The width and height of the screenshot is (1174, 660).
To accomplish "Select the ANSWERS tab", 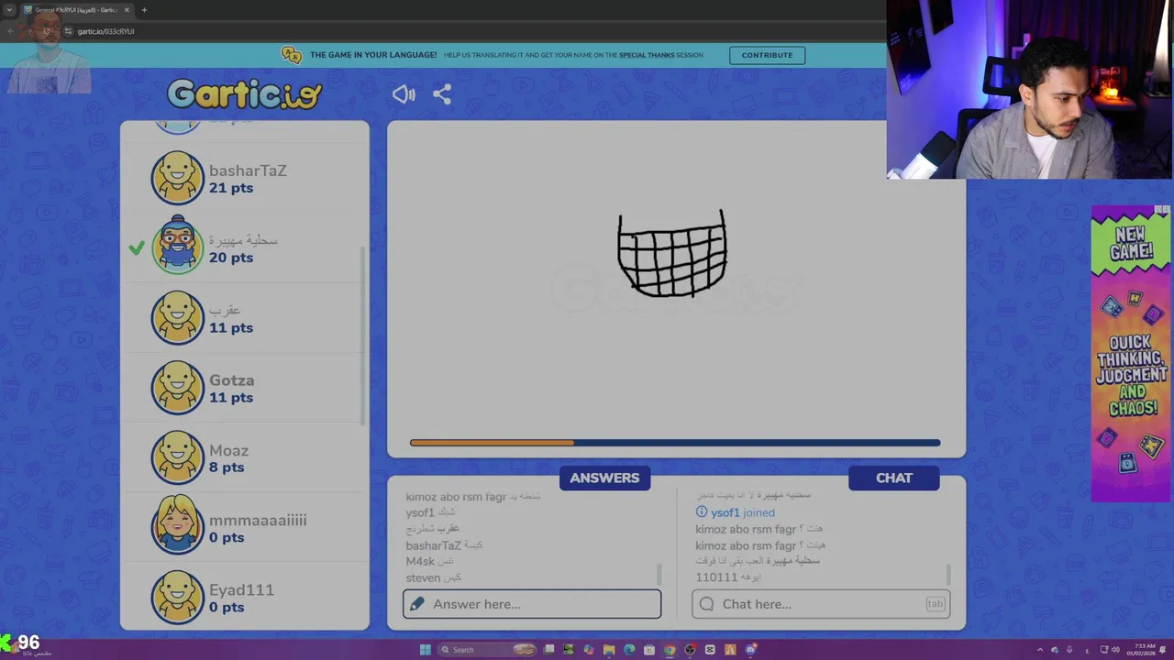I will point(604,478).
